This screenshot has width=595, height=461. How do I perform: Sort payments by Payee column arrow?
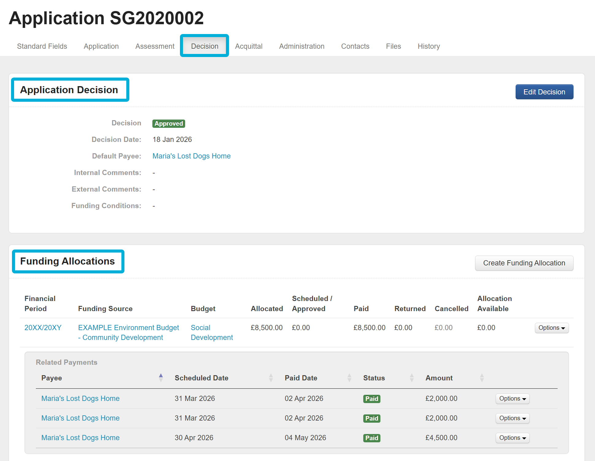pos(161,378)
